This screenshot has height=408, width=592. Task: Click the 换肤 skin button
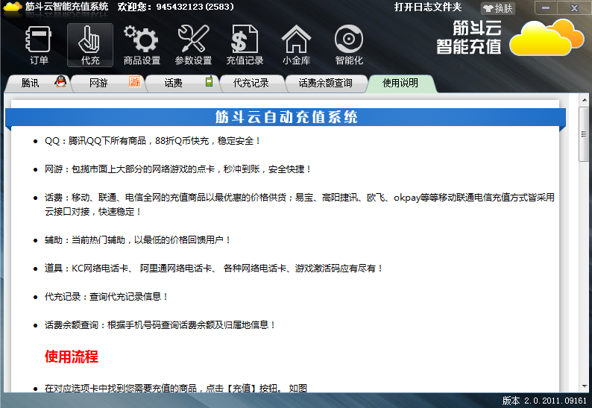pyautogui.click(x=498, y=8)
